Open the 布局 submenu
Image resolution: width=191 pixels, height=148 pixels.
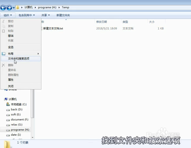[x=21, y=54]
